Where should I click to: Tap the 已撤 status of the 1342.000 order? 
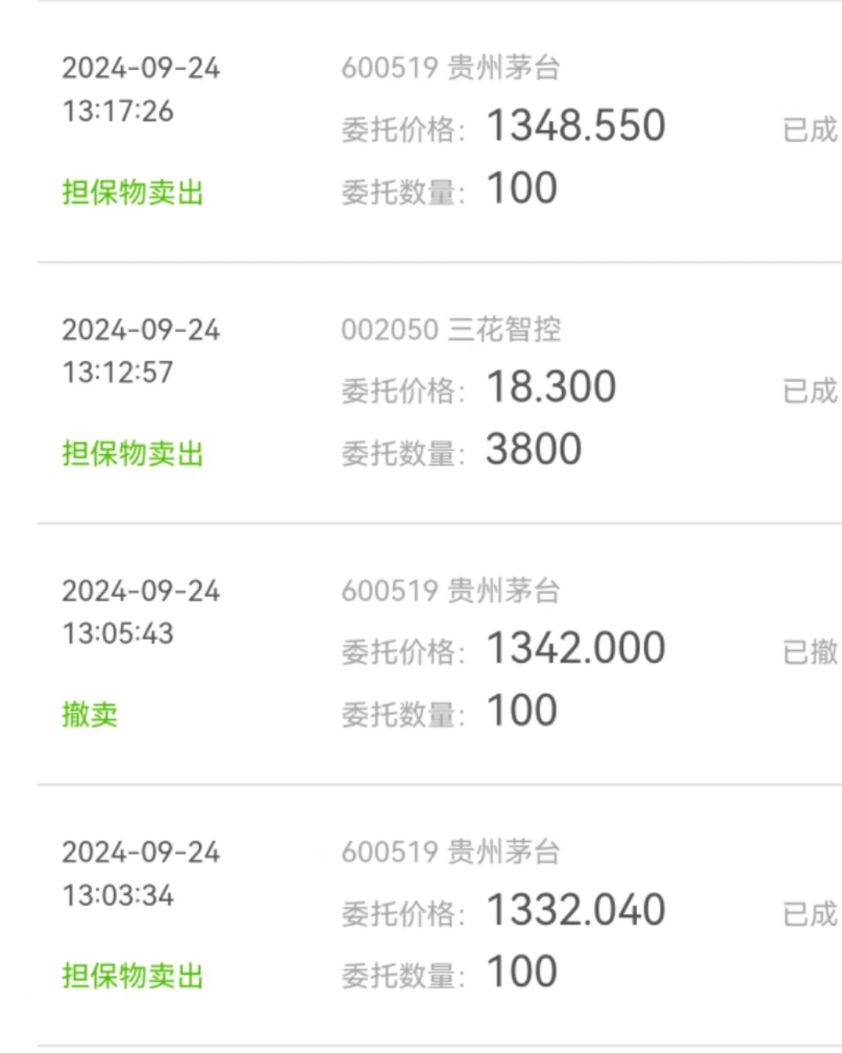coord(811,652)
